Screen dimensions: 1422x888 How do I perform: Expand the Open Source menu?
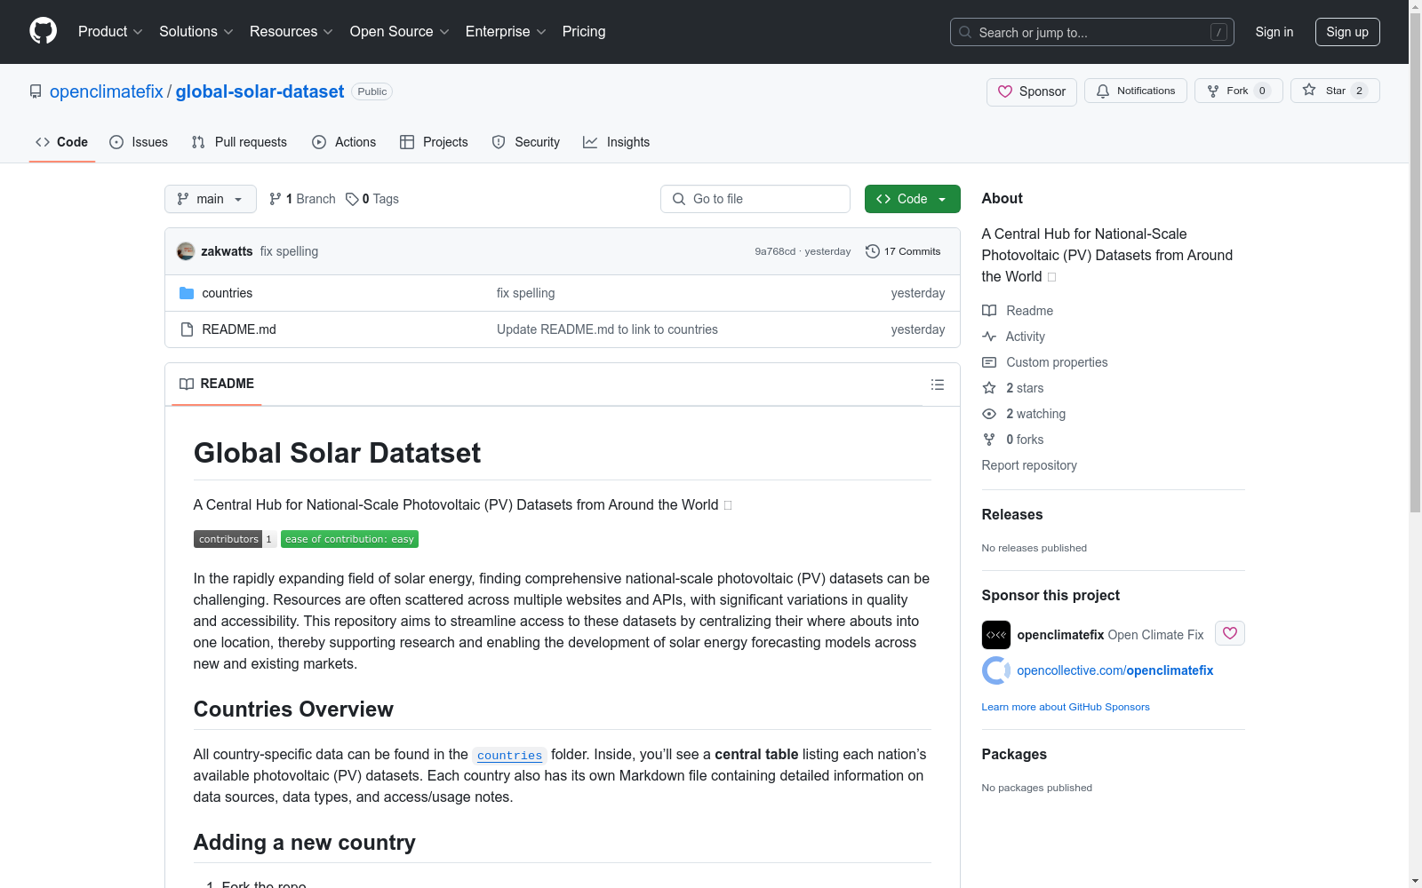click(400, 32)
